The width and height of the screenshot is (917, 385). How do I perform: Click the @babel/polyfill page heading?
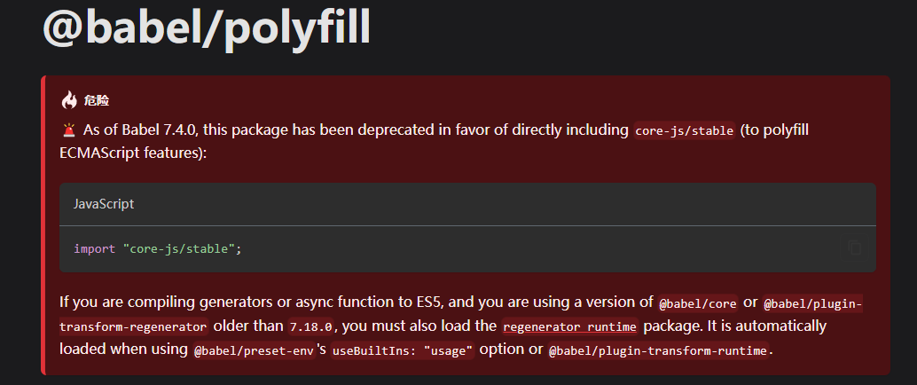(x=207, y=27)
